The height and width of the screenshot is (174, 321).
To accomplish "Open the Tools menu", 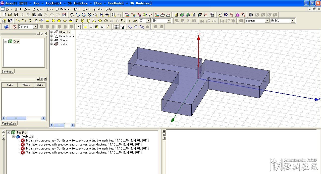I will tap(87, 9).
